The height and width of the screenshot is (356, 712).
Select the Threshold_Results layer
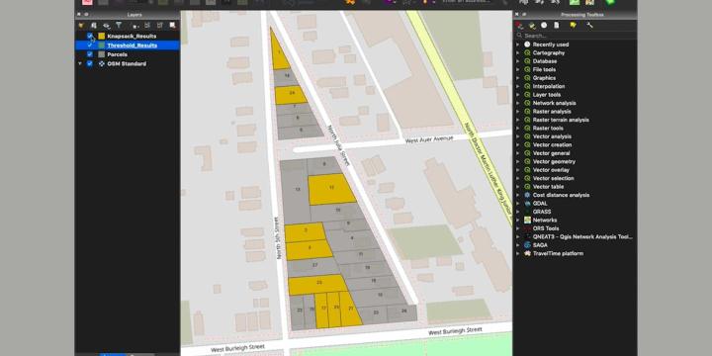tap(133, 44)
